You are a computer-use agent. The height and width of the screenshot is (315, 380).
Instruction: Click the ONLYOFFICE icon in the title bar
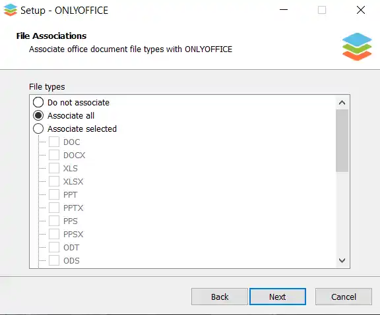(x=11, y=10)
